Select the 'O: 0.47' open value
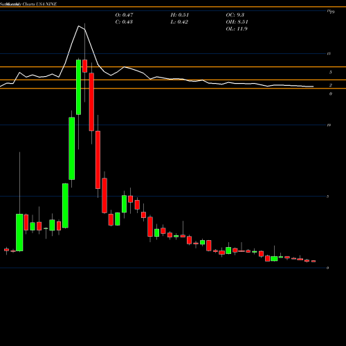The height and width of the screenshot is (346, 346). pos(124,15)
